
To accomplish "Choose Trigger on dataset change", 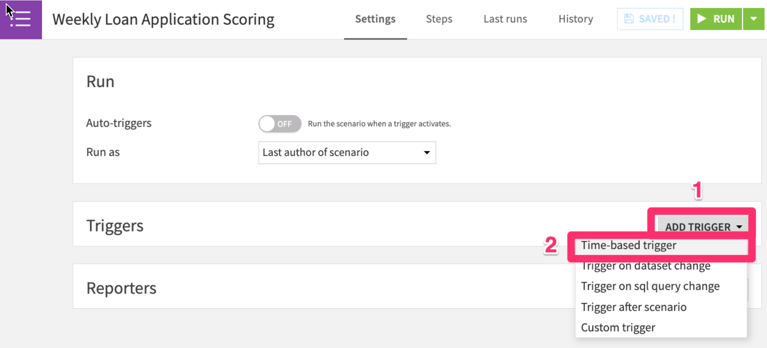I will [646, 266].
